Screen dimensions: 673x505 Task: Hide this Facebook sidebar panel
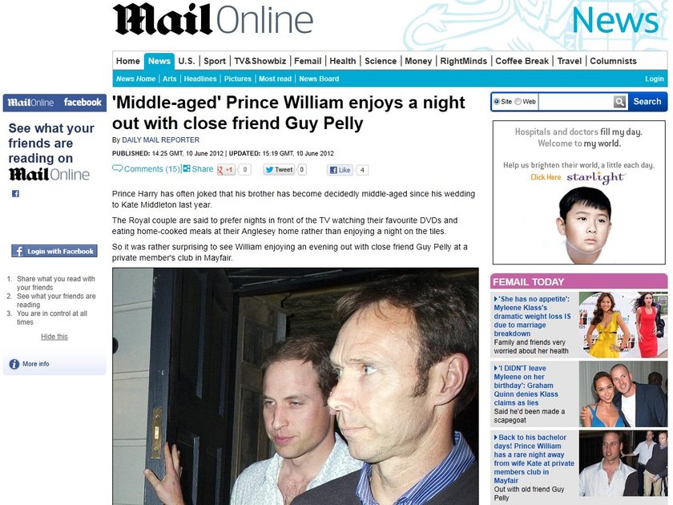click(54, 337)
